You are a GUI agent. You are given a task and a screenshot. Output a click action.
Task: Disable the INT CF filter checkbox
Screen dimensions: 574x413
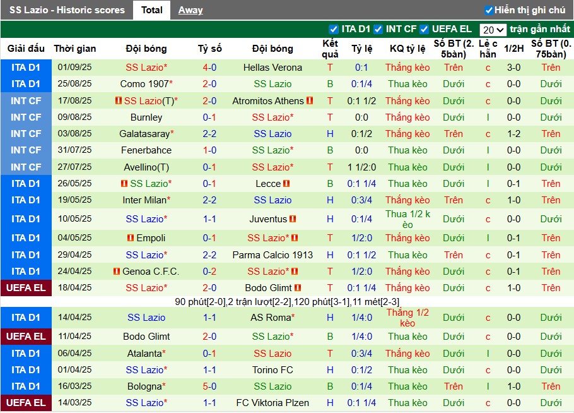coord(377,28)
